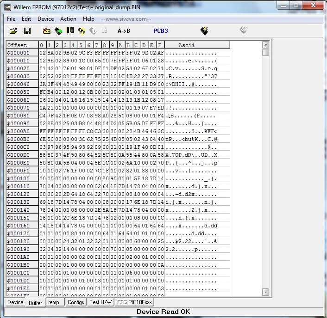Open the File menu
Image resolution: width=327 pixels, height=318 pixels.
coord(11,19)
